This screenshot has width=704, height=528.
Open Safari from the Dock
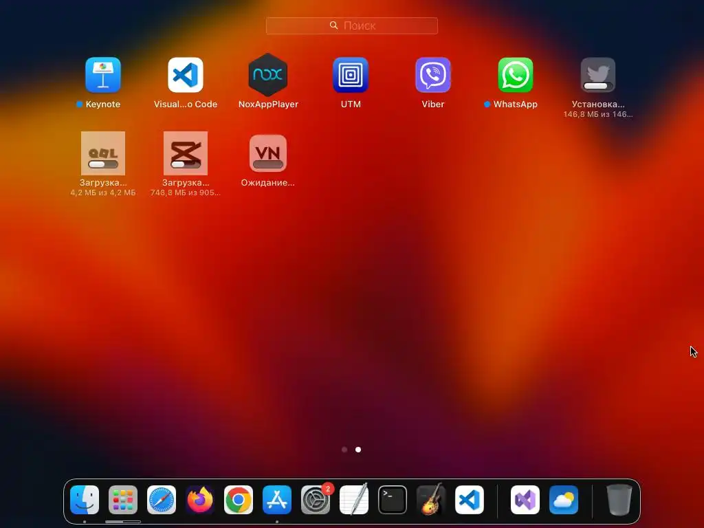click(162, 500)
